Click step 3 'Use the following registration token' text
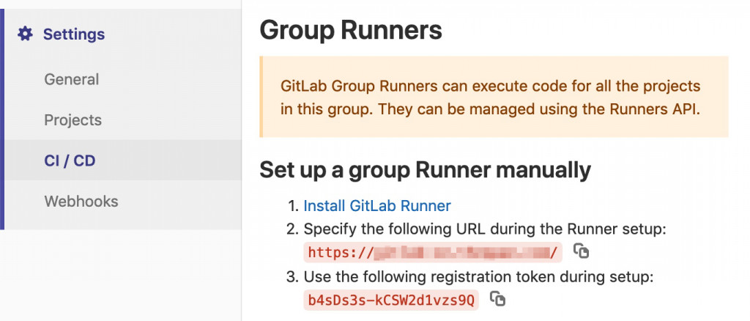 pyautogui.click(x=478, y=276)
